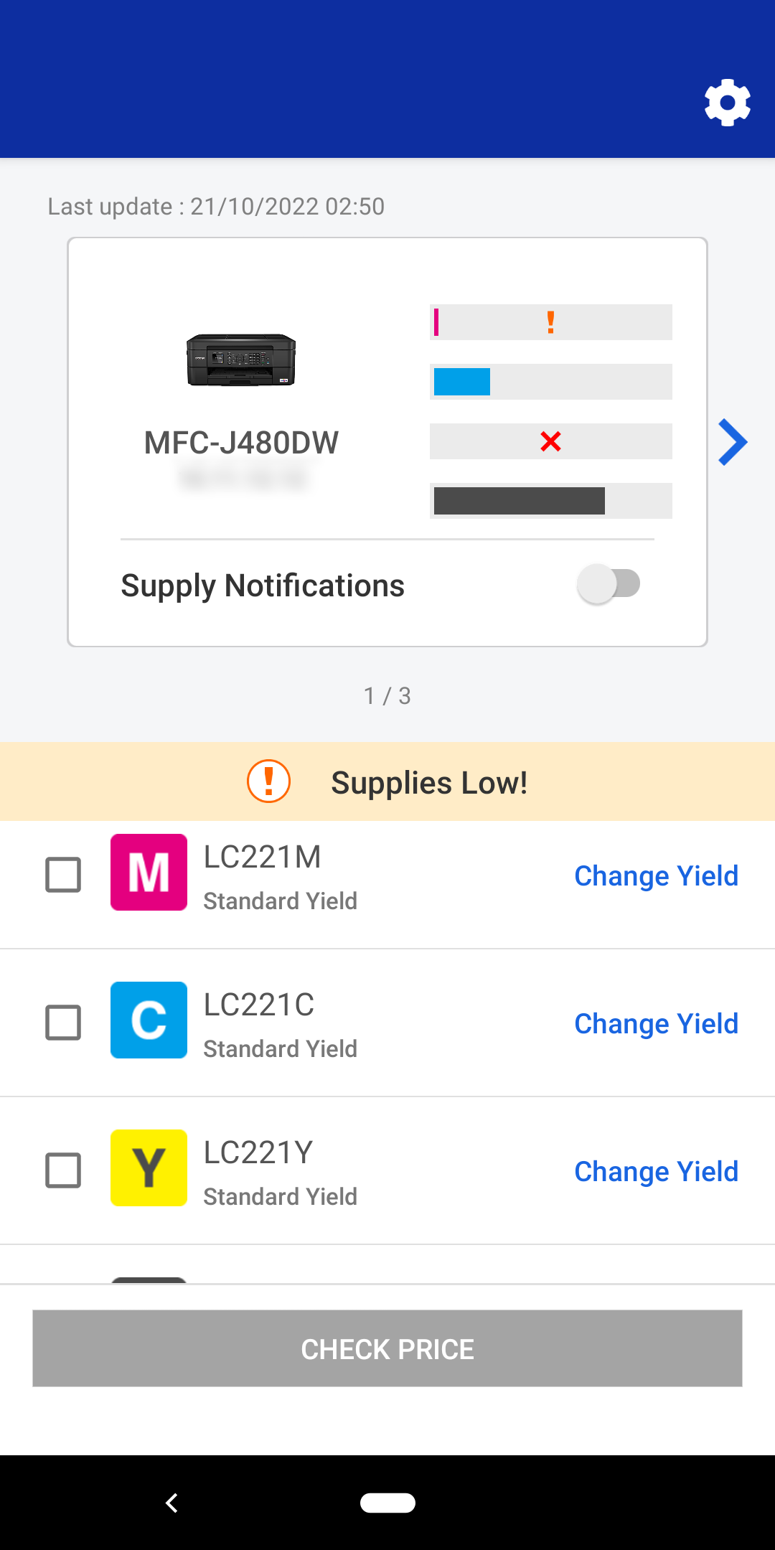Check the LC221M magenta cartridge checkbox
775x1550 pixels.
coord(63,875)
